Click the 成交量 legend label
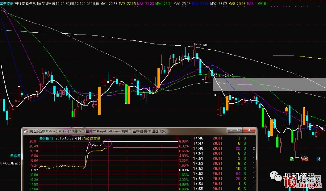 [x=95, y=138]
